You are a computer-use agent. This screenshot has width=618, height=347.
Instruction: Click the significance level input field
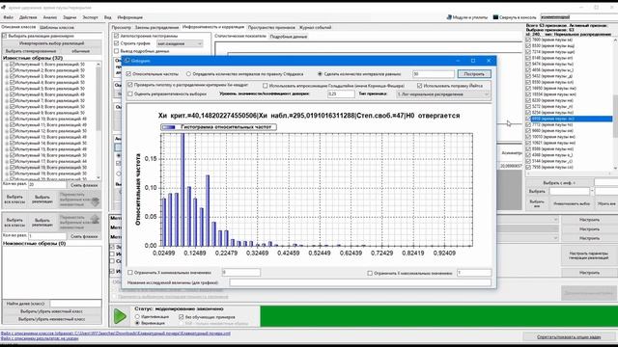(x=341, y=94)
